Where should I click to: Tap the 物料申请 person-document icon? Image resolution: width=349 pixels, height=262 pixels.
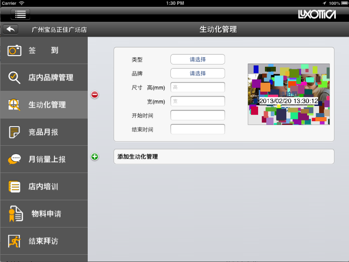[x=15, y=213]
